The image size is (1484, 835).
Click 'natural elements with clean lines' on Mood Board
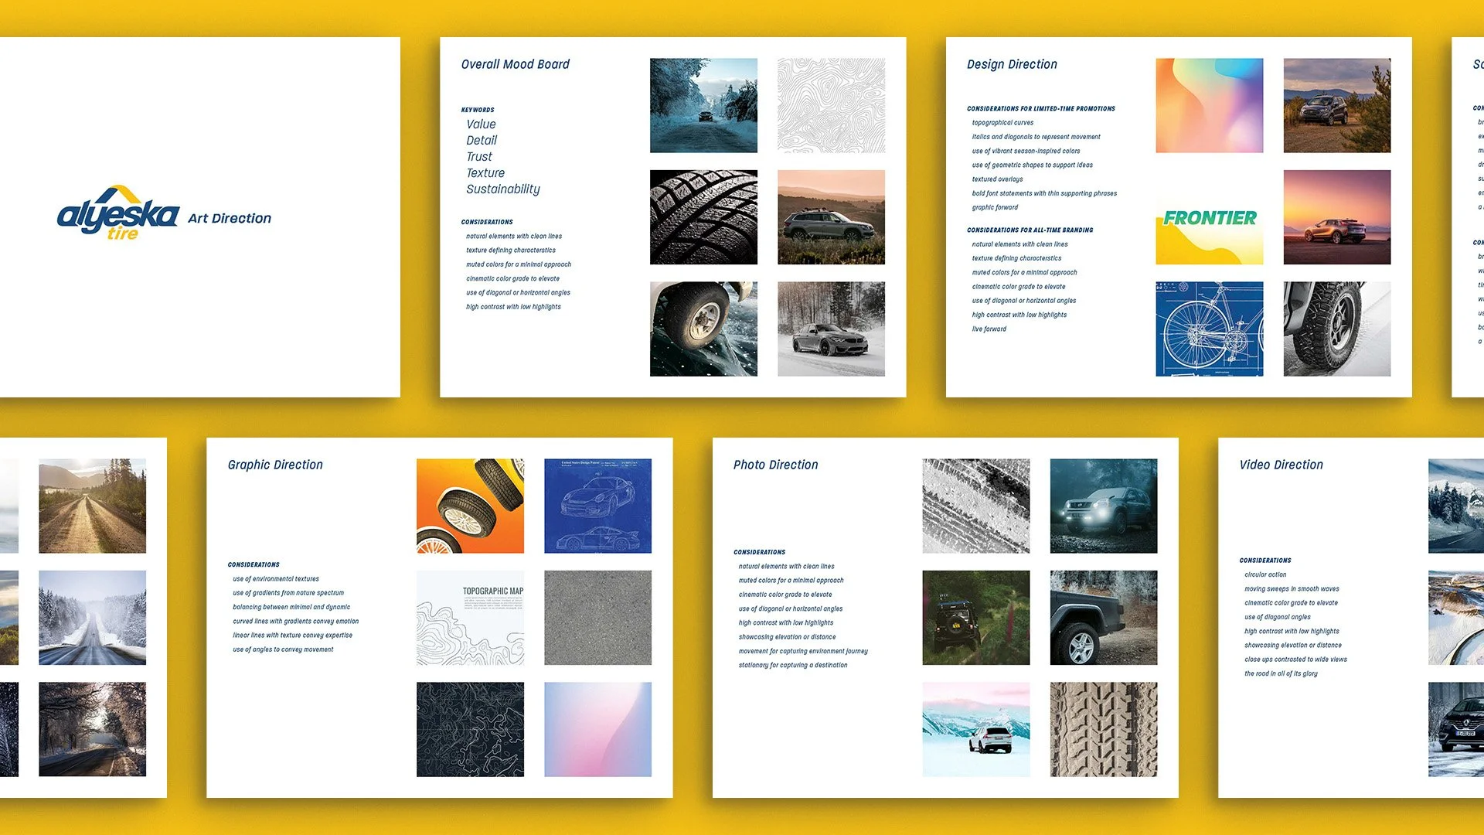(x=514, y=237)
